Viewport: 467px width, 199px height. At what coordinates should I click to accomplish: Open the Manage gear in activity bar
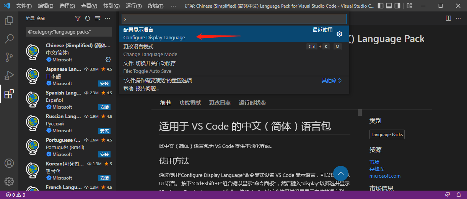click(9, 181)
